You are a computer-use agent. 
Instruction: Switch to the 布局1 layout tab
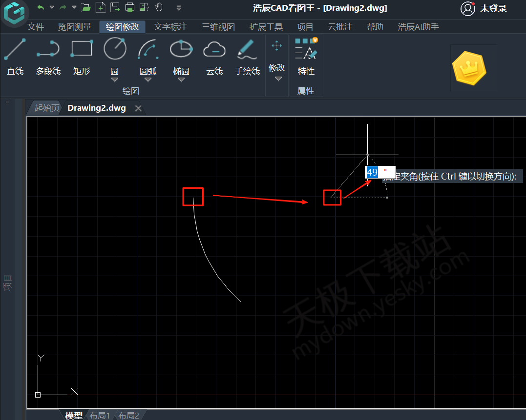point(100,415)
